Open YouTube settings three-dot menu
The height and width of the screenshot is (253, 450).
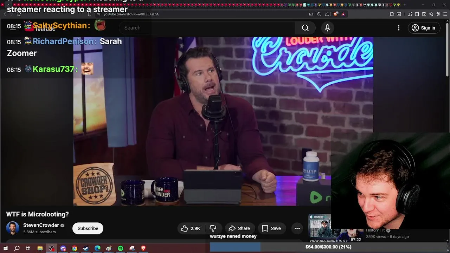(x=399, y=28)
